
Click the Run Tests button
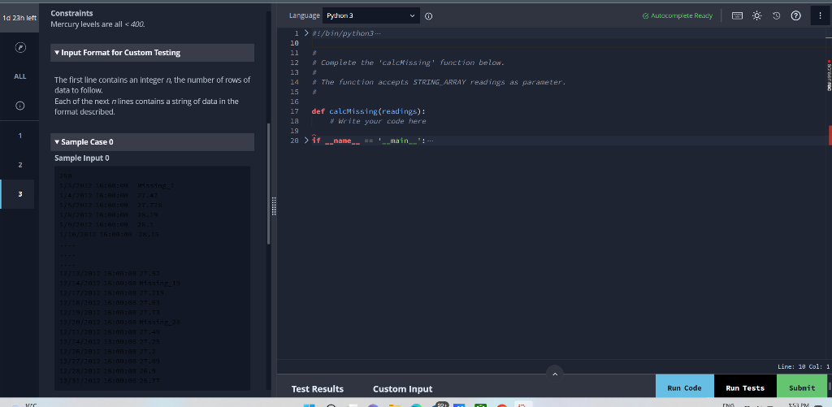[745, 388]
